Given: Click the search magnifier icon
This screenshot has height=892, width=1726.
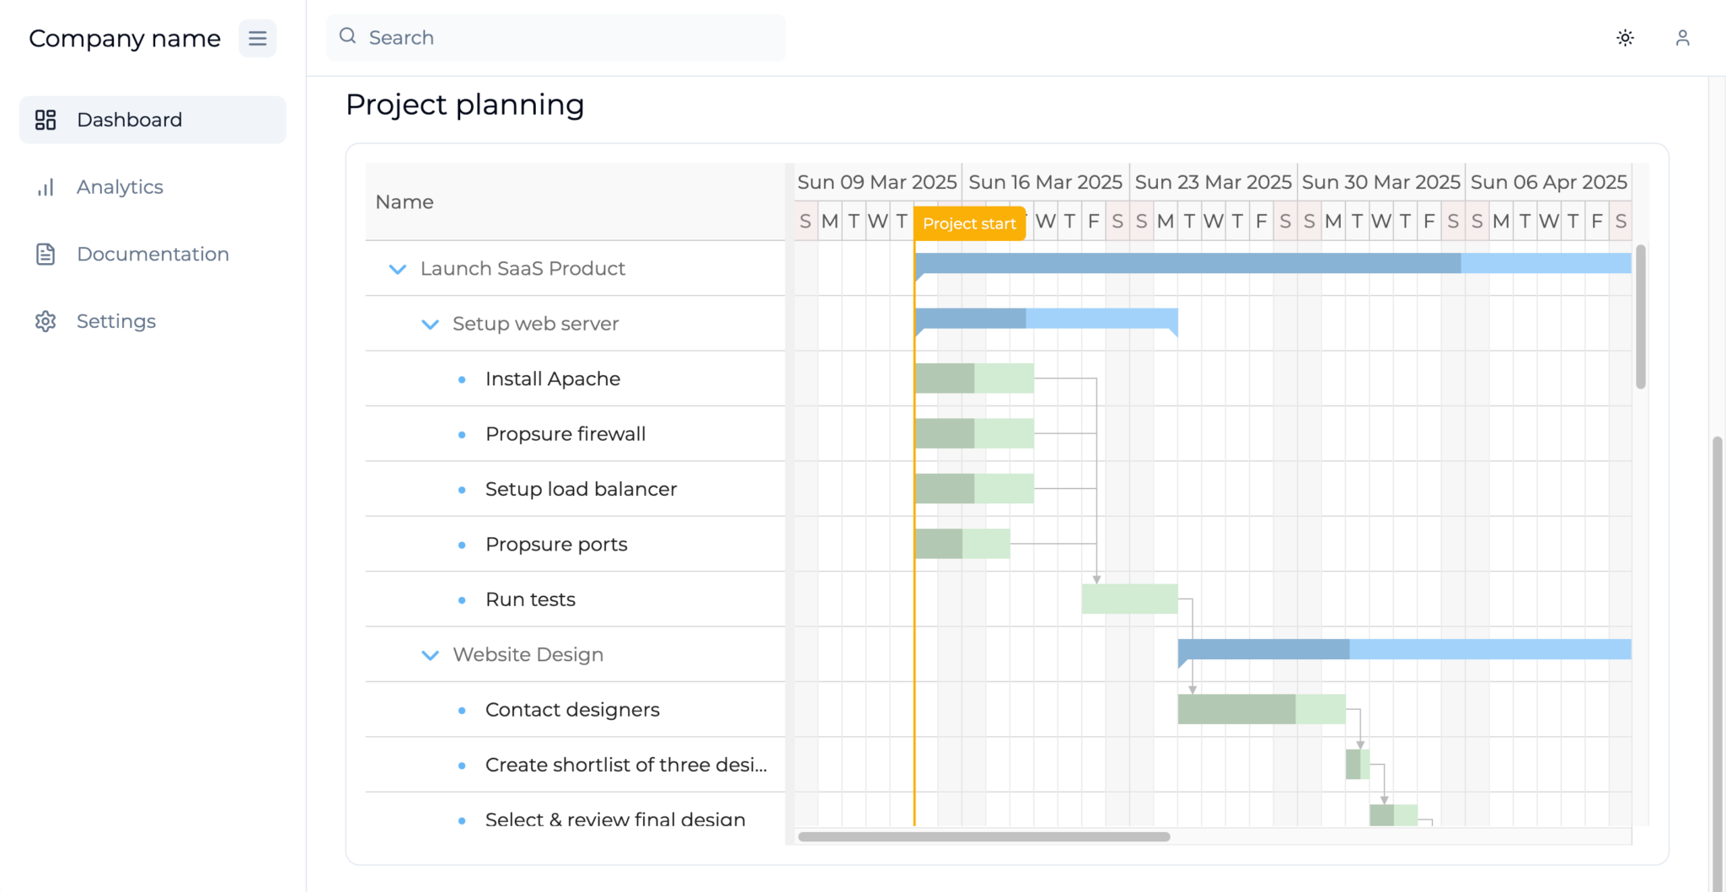Looking at the screenshot, I should tap(347, 36).
